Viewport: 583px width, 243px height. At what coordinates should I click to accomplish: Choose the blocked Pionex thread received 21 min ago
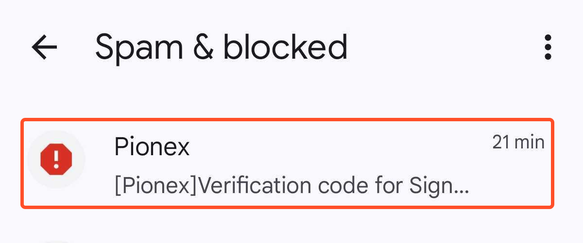coord(287,163)
